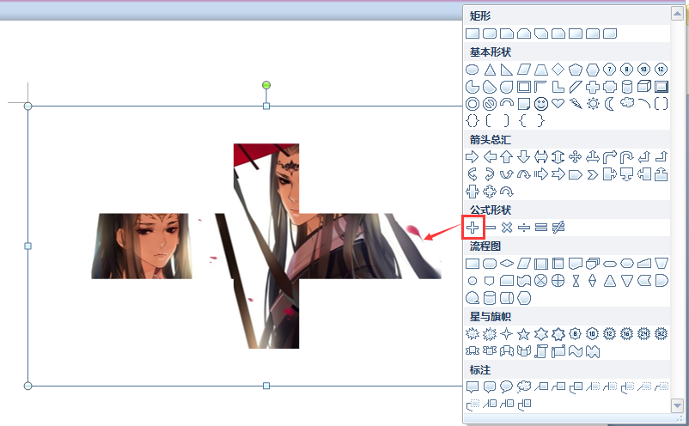
Task: Click the shapes gallery scroll-down arrow
Action: pos(677,405)
